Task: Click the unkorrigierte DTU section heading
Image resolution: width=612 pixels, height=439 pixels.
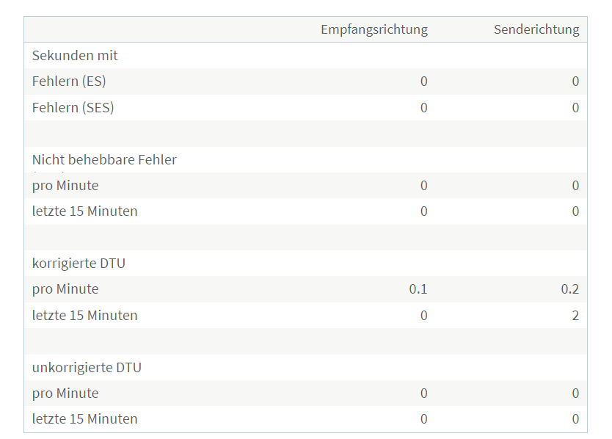Action: point(87,367)
